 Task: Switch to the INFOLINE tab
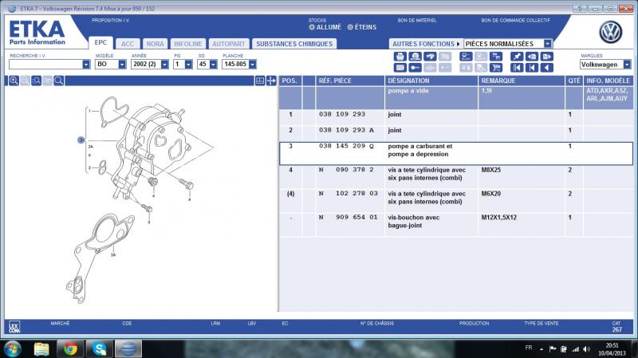[x=188, y=44]
